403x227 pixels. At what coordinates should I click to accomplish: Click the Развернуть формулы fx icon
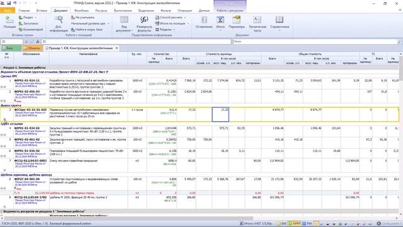point(144,20)
